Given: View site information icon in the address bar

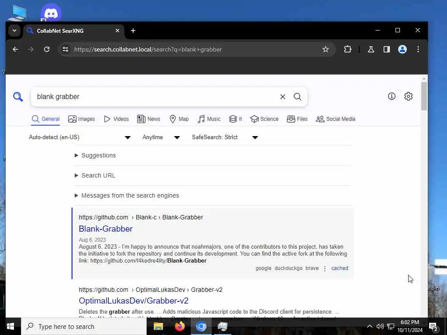Looking at the screenshot, I should click(x=65, y=49).
